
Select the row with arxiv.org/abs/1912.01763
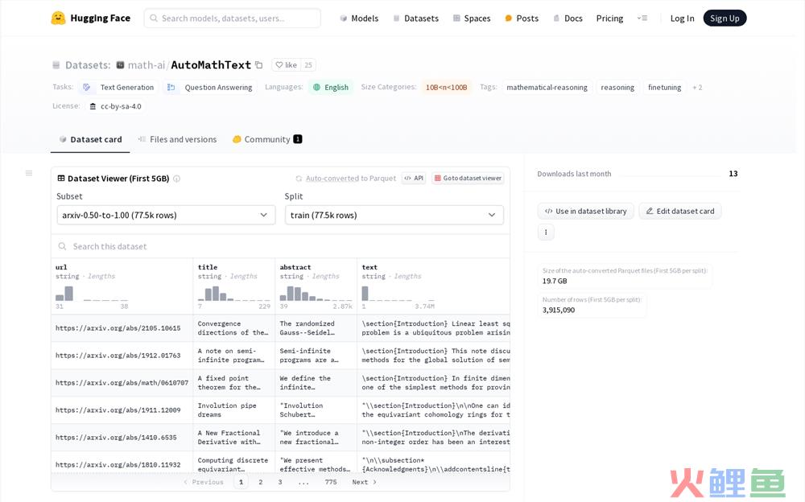click(x=280, y=356)
